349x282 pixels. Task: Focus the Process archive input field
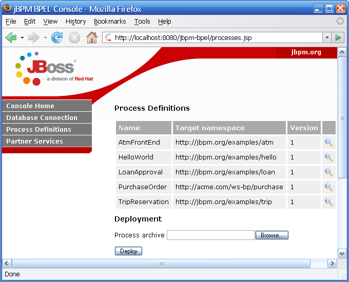pyautogui.click(x=211, y=235)
